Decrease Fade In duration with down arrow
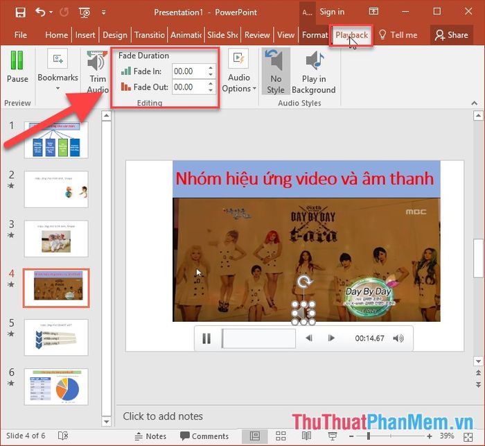 pyautogui.click(x=211, y=75)
